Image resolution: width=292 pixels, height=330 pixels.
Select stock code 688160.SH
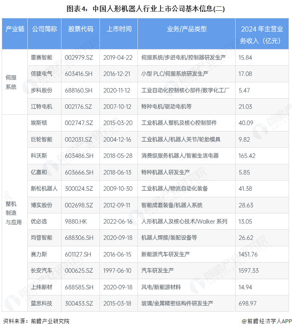[x=79, y=90]
